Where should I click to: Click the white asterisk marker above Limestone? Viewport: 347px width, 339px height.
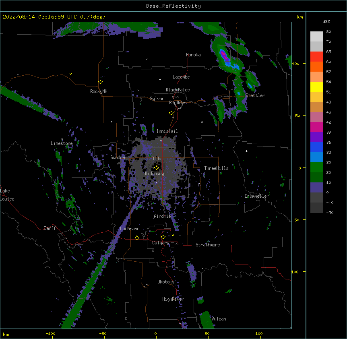tap(62, 139)
